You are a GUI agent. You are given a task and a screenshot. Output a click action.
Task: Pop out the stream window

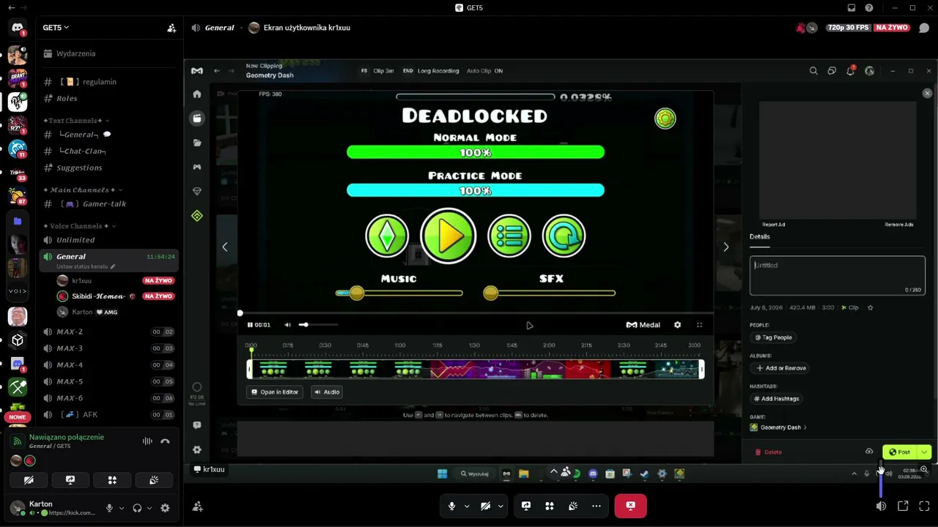(x=903, y=506)
